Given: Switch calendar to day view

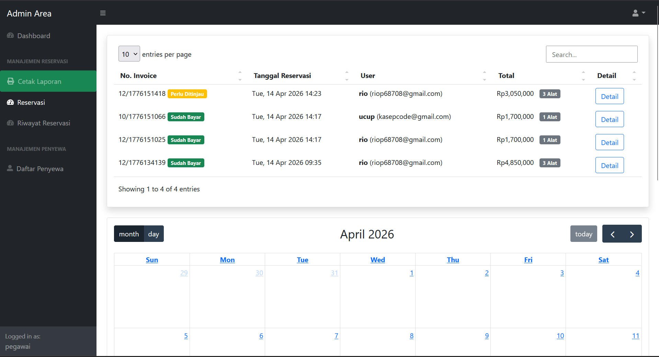Looking at the screenshot, I should pos(154,234).
